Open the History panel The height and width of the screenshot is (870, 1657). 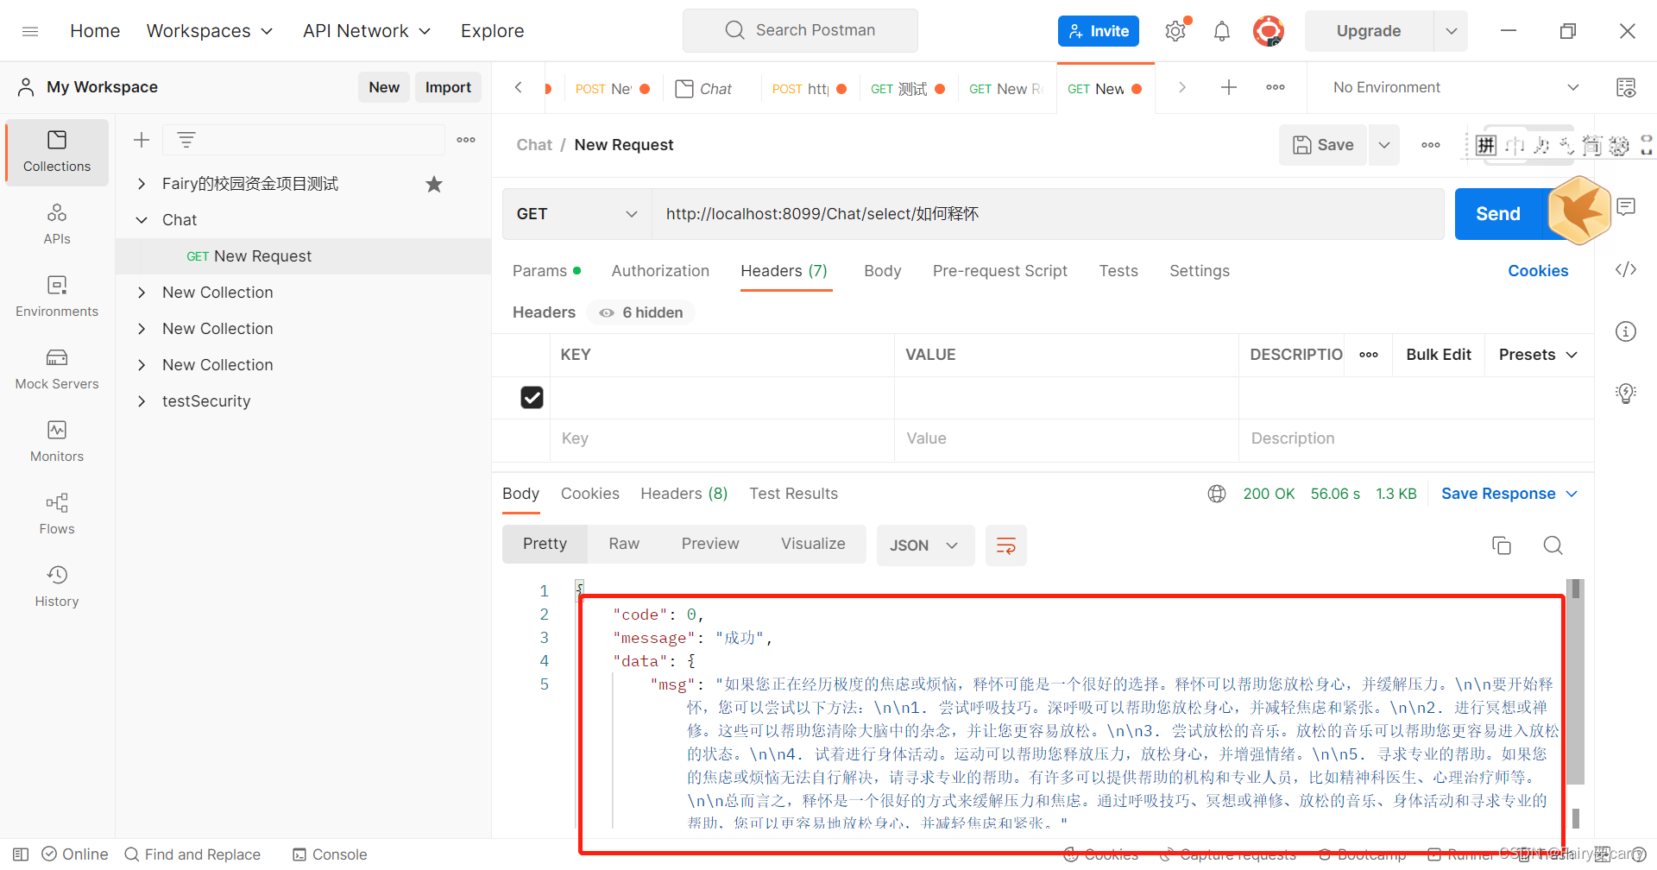(56, 585)
